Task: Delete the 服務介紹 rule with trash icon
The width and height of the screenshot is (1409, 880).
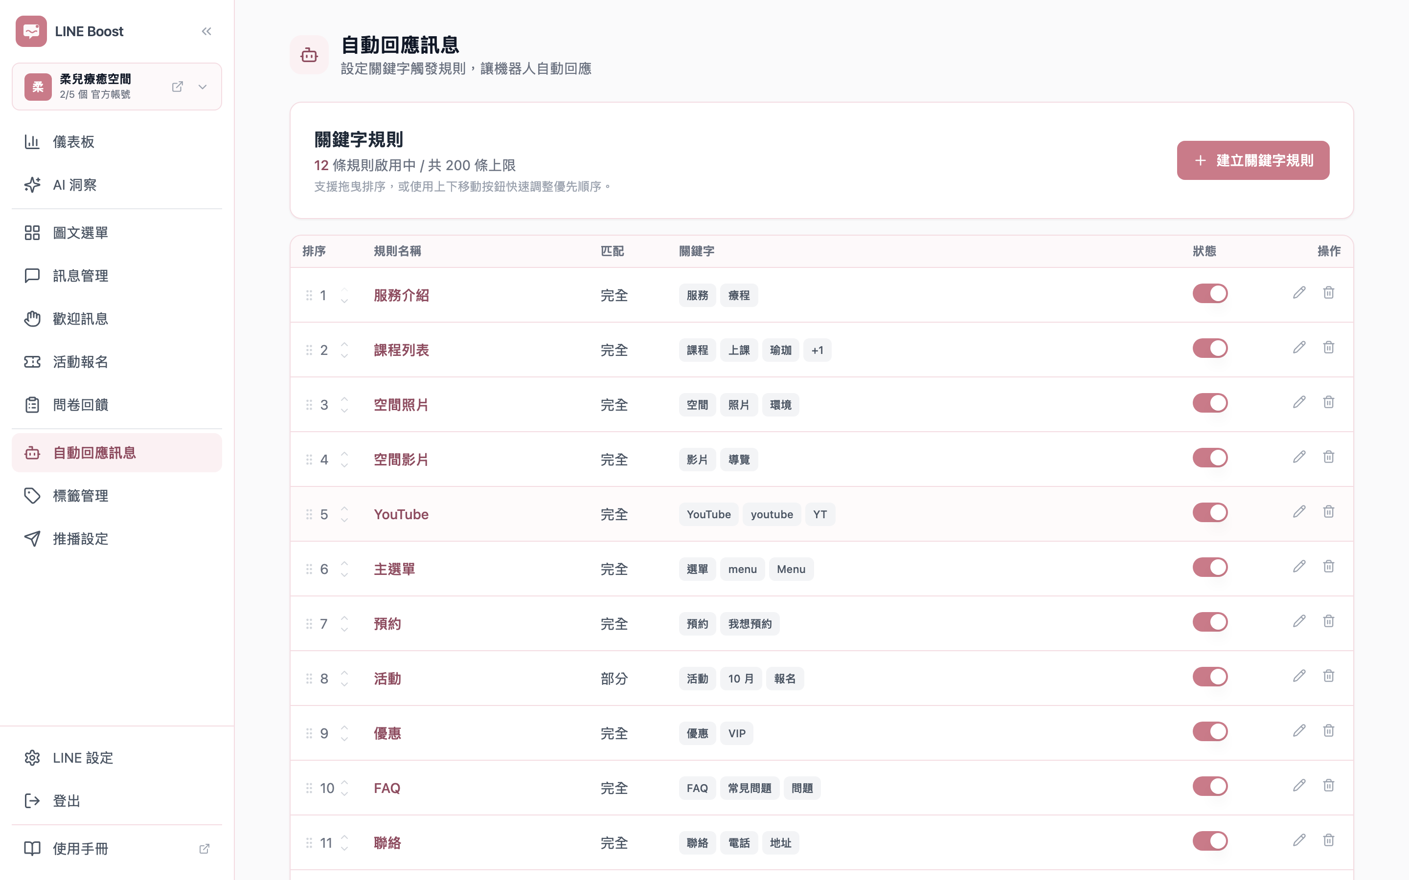Action: [1329, 293]
